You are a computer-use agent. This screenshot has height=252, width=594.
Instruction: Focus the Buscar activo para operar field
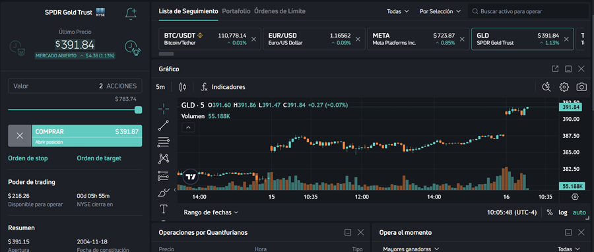528,11
